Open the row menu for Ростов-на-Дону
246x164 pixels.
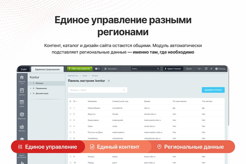point(71,132)
